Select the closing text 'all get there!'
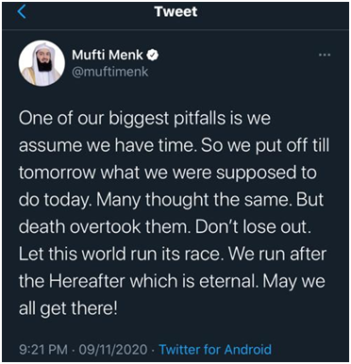The image size is (351, 364). 68,308
